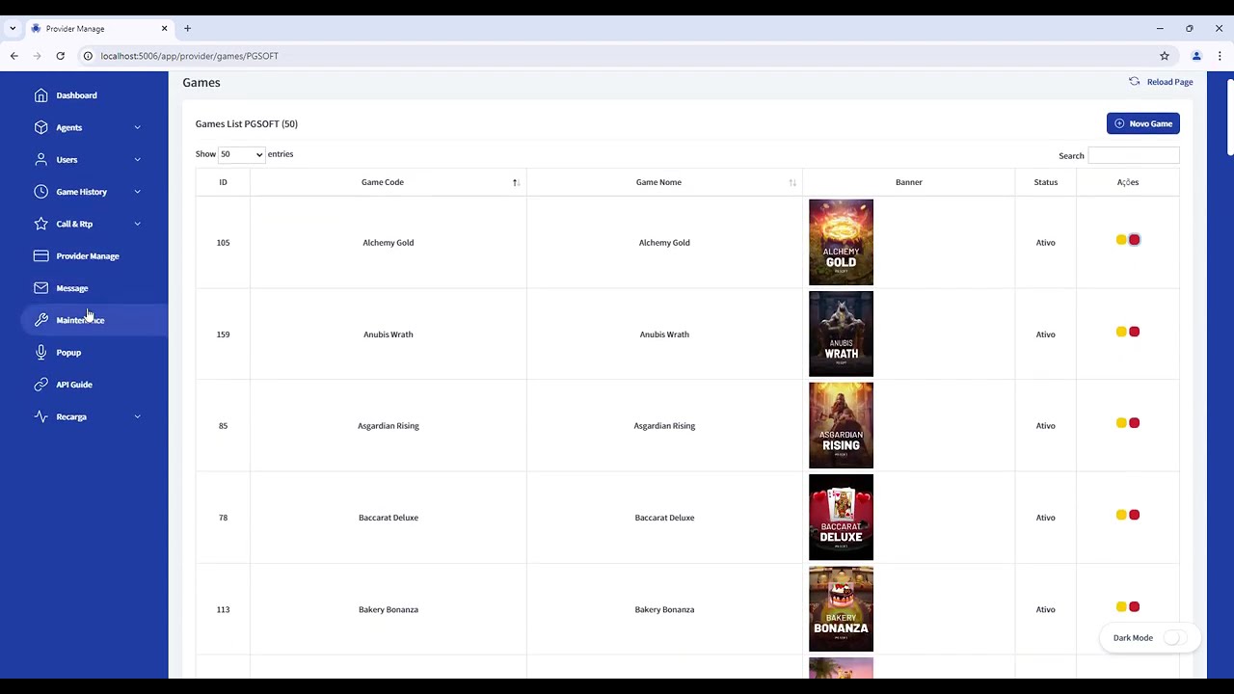1234x694 pixels.
Task: Go back with browser back arrow
Action: [x=14, y=56]
